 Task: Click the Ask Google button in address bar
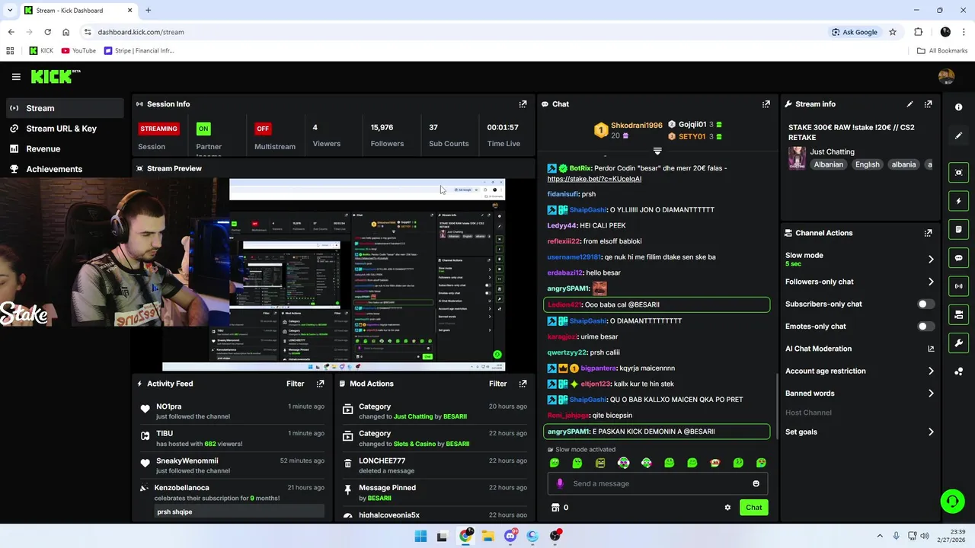point(855,32)
